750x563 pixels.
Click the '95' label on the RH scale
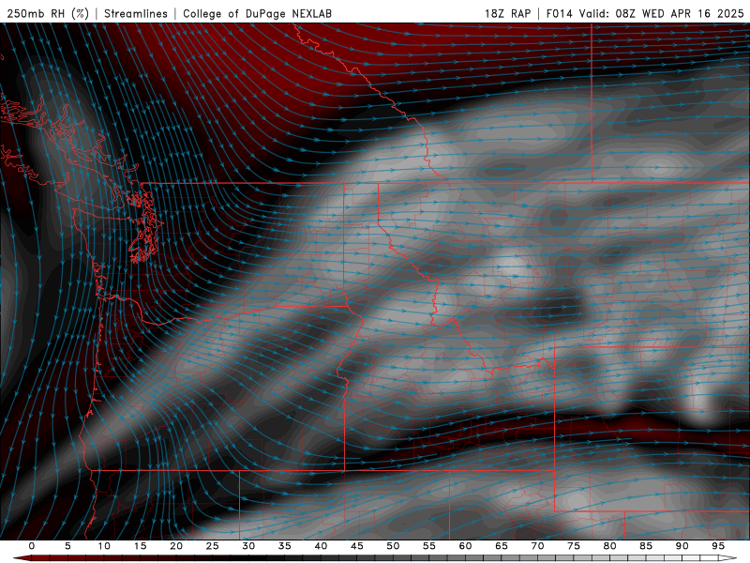click(718, 546)
